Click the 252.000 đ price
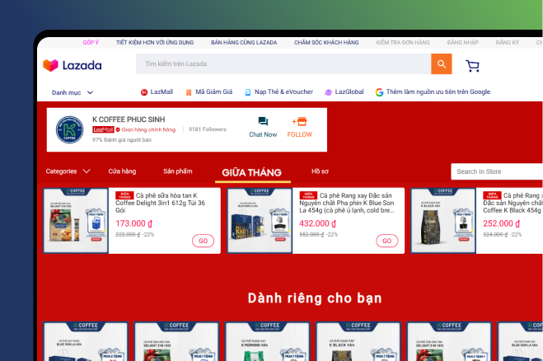This screenshot has height=361, width=543. [x=501, y=223]
